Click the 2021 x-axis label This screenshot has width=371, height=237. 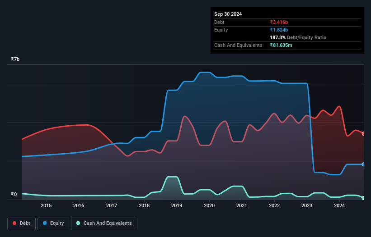click(x=242, y=205)
